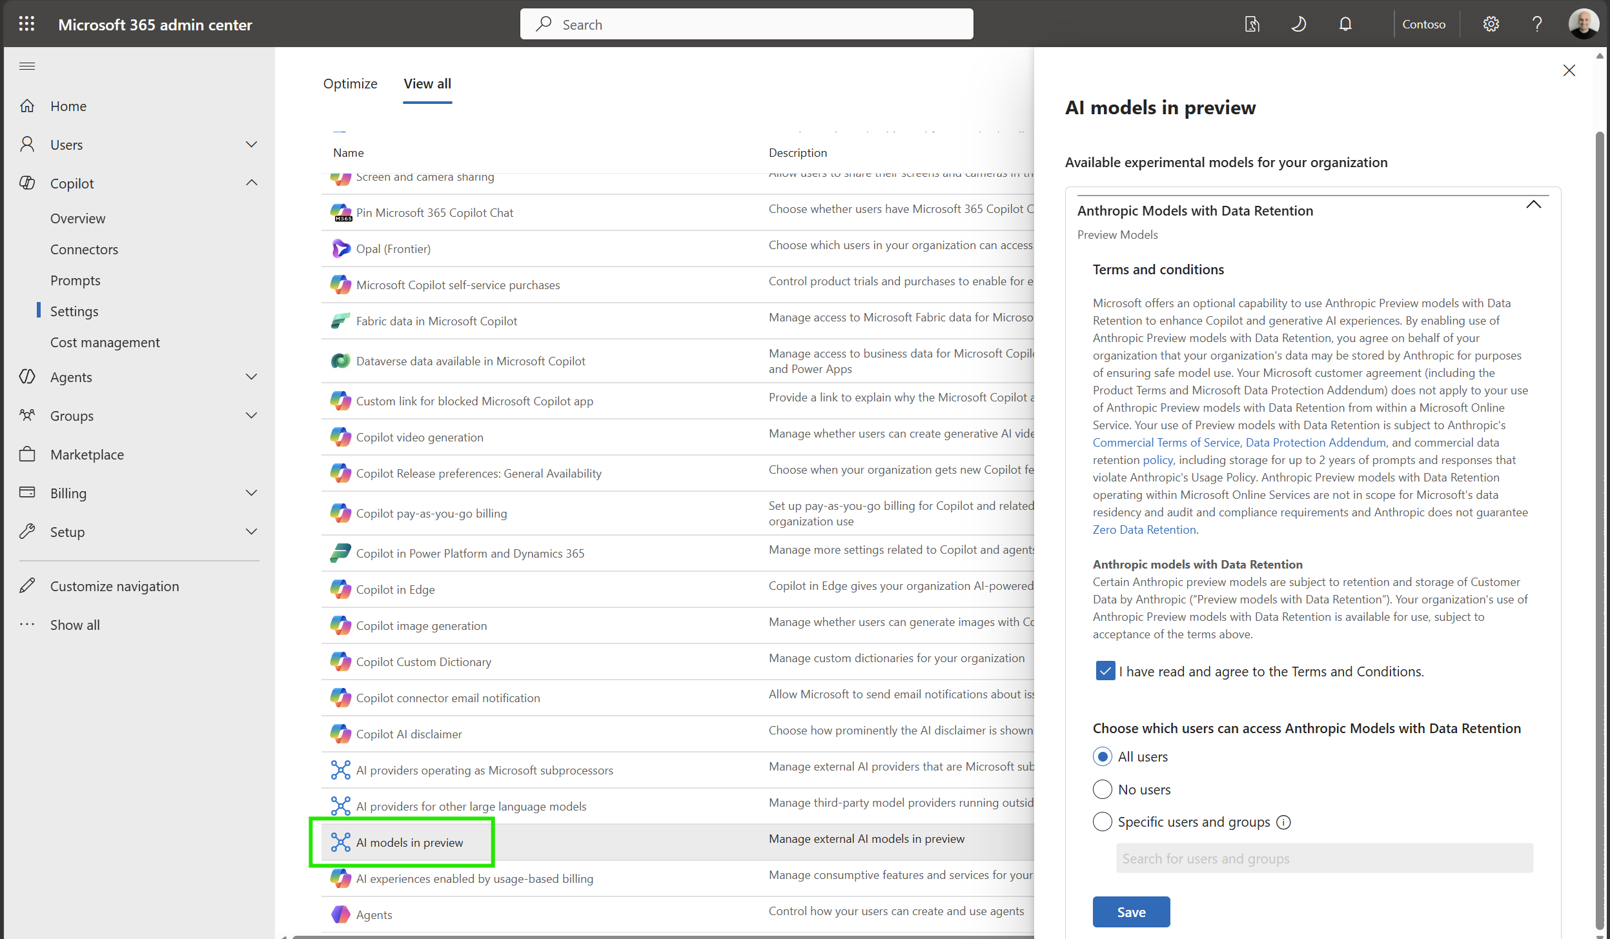Screen dimensions: 1610x939
Task: Open the settings gear icon
Action: [1491, 25]
